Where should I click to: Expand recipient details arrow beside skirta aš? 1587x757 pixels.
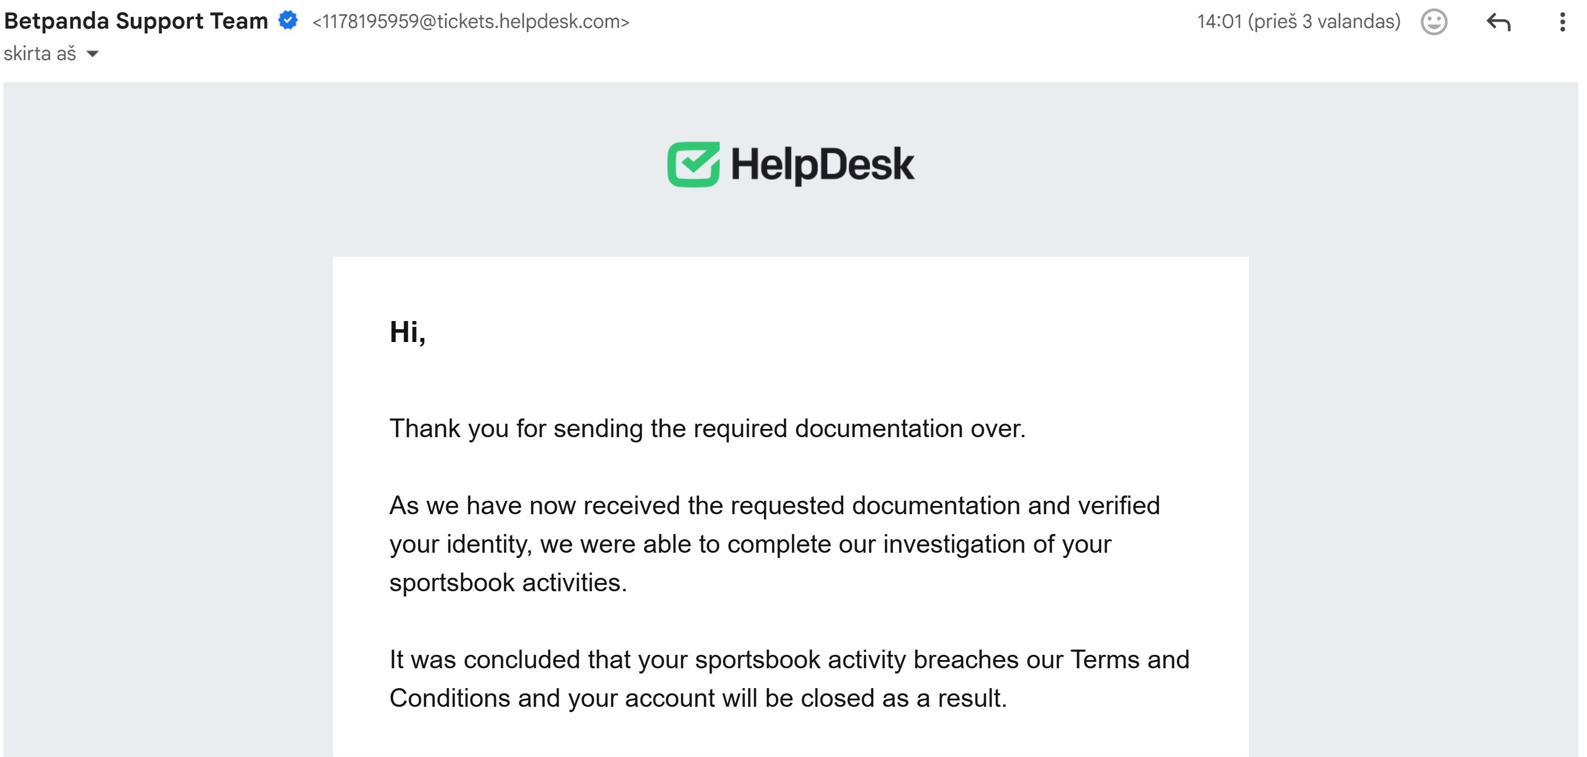92,54
